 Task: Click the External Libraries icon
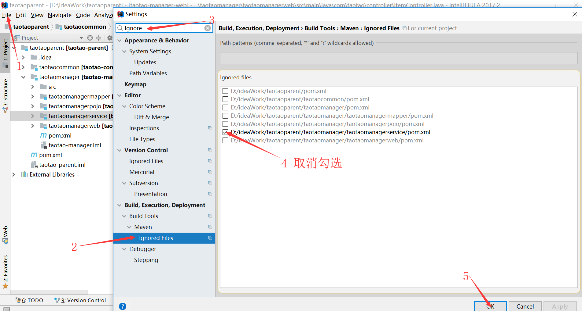tap(24, 174)
